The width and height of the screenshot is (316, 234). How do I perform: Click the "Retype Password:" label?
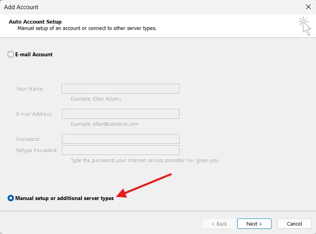tap(37, 150)
